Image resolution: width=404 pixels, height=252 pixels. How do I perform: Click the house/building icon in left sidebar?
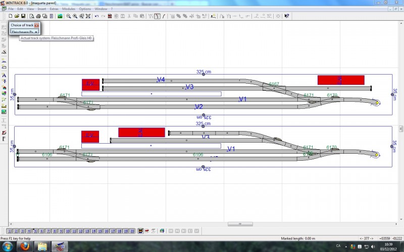click(4, 87)
